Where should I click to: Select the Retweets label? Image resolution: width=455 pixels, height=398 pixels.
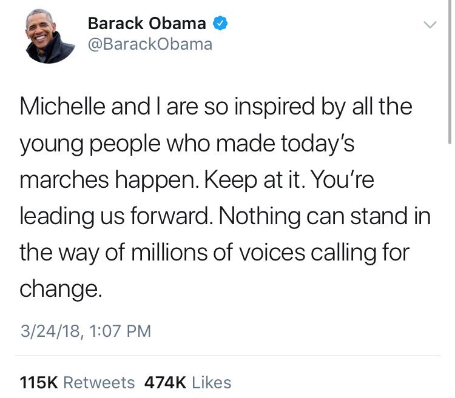tap(99, 383)
